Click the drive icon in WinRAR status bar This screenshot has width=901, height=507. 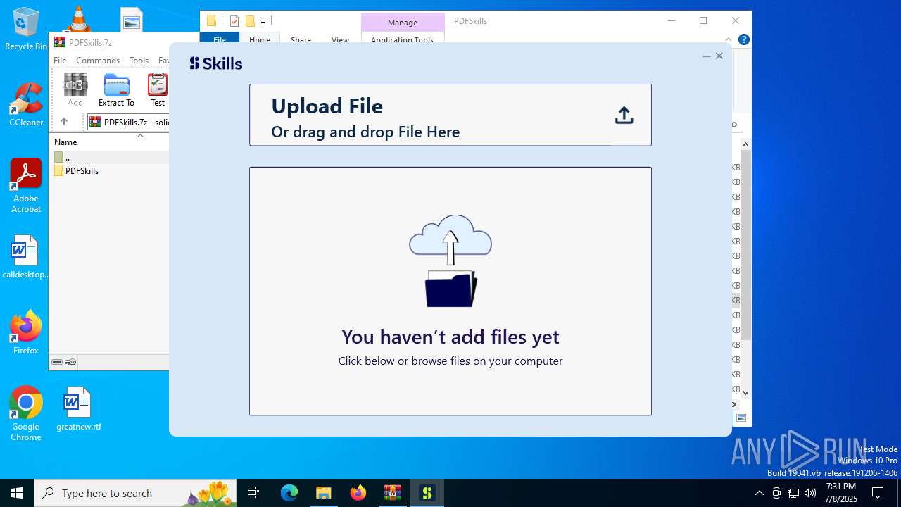57,362
